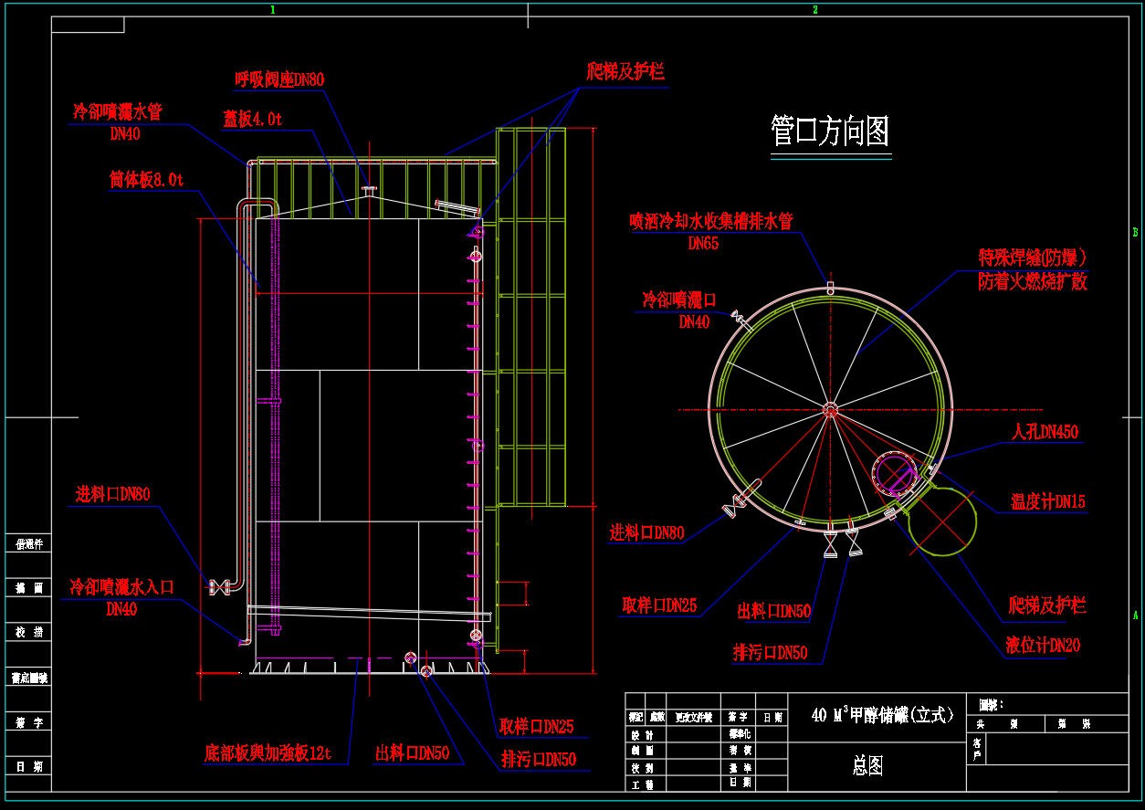1145x810 pixels.
Task: Select the 温度计DN15 annotation
Action: click(1047, 501)
